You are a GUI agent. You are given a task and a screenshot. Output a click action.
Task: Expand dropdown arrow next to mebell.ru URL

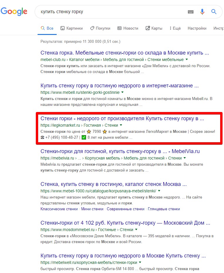(x=122, y=92)
